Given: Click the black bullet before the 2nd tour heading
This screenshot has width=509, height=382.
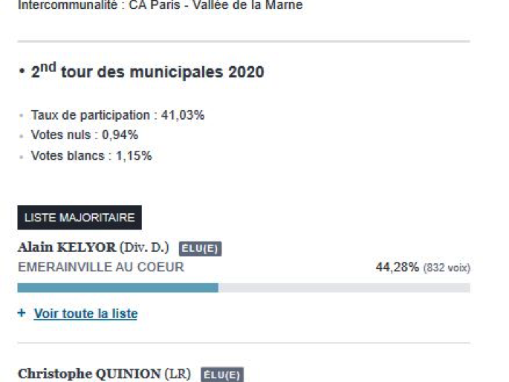Looking at the screenshot, I should [x=22, y=73].
